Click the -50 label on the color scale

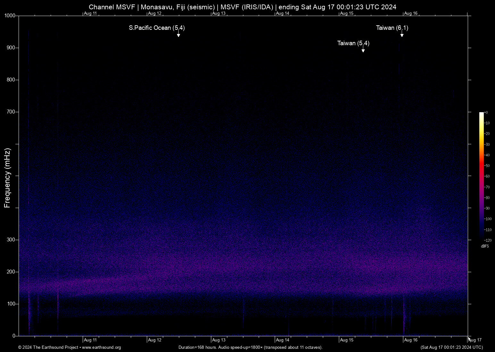point(487,166)
